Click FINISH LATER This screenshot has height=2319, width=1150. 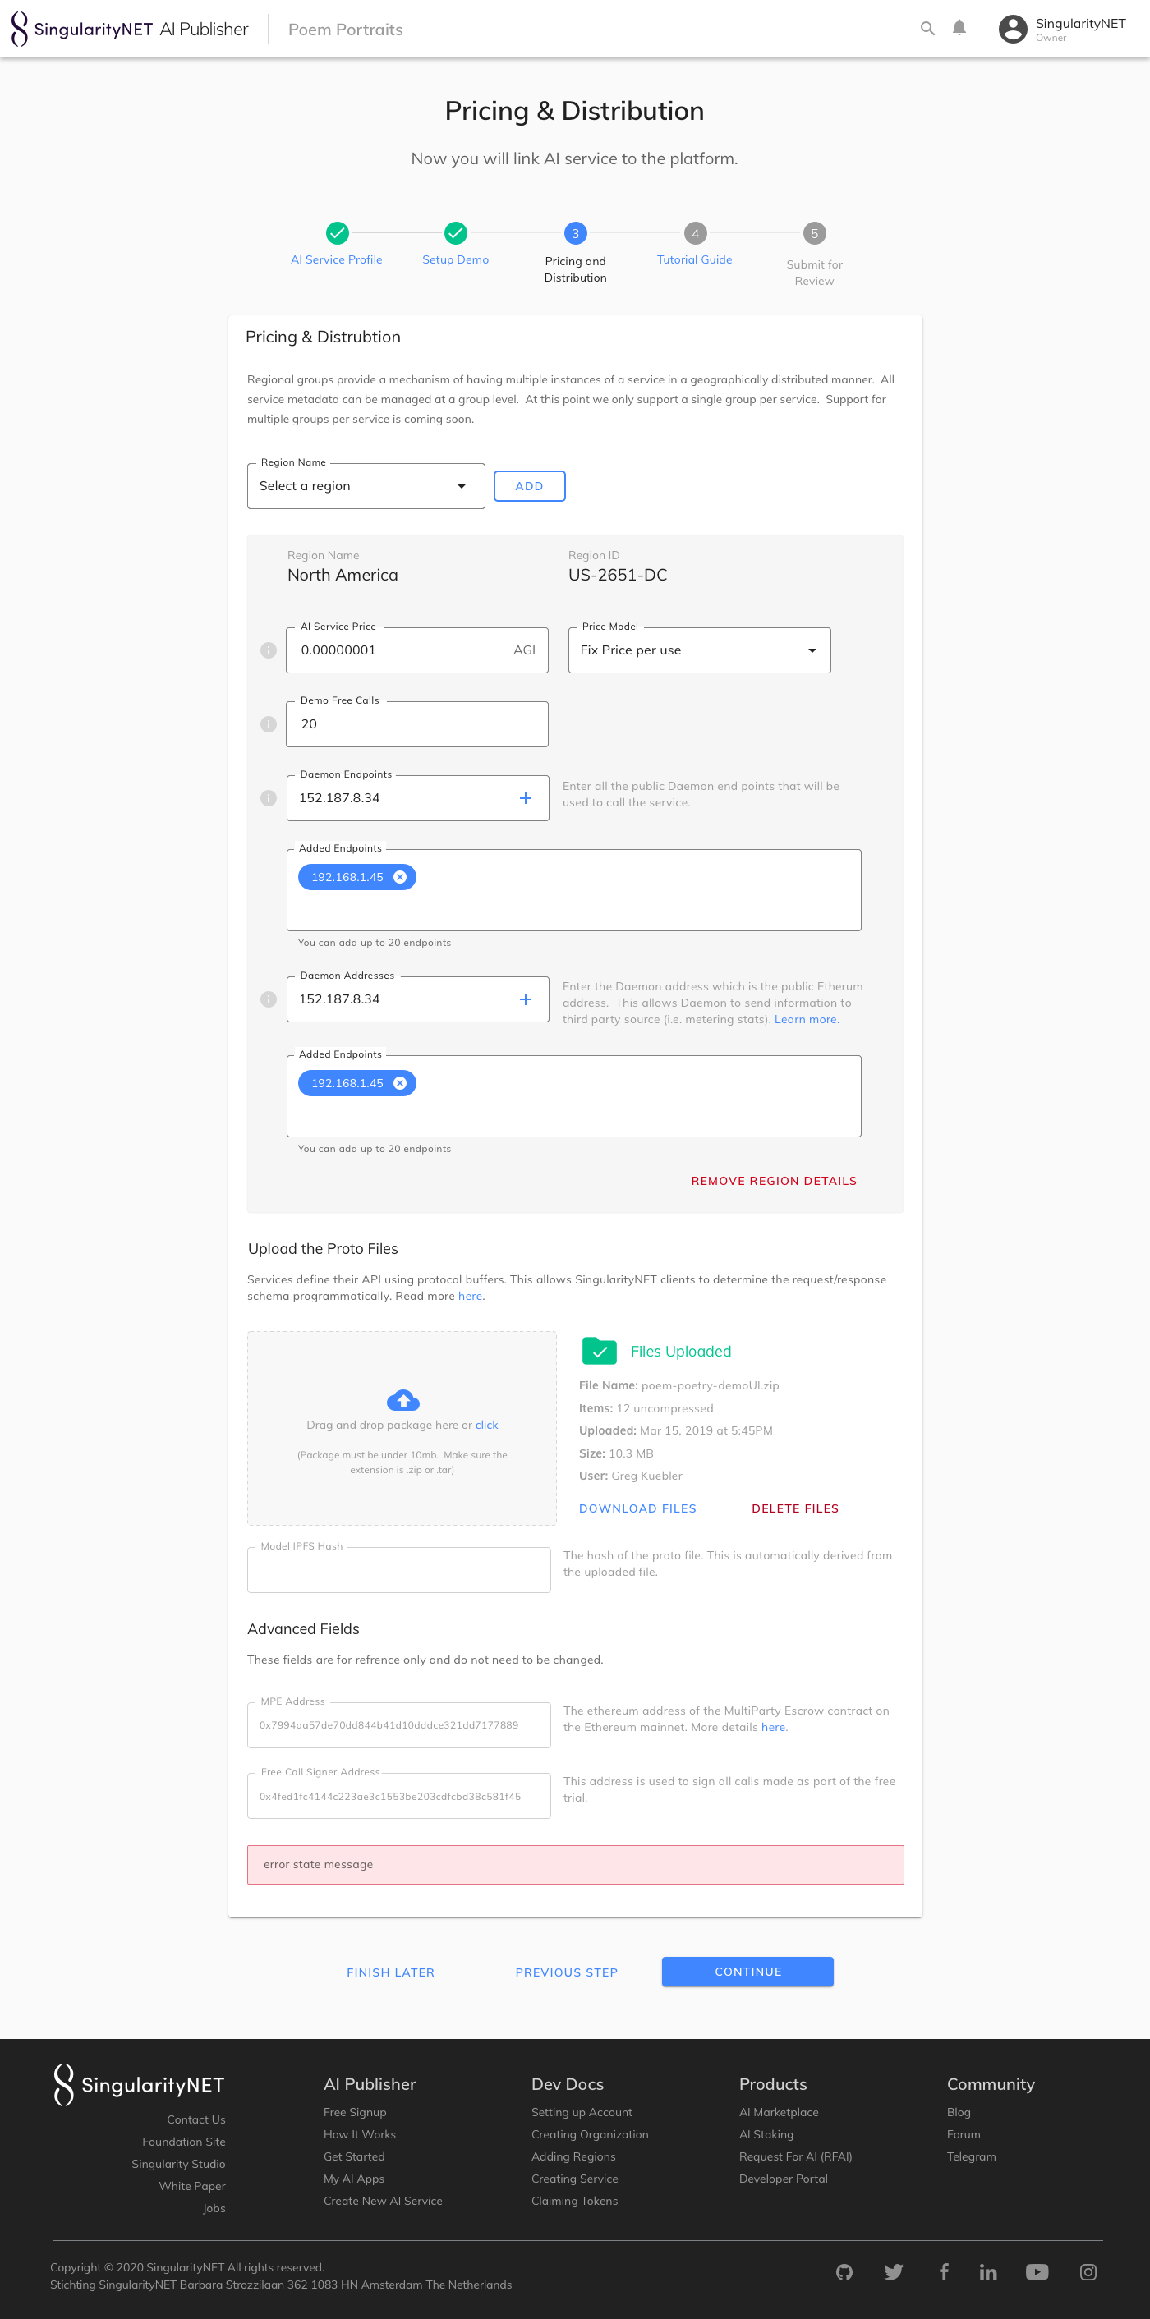pos(391,1972)
